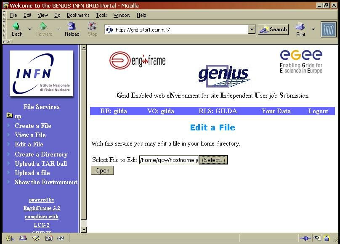Screen dimensions: 340x244
Task: Click the enginframe logo
Action: pos(138,61)
